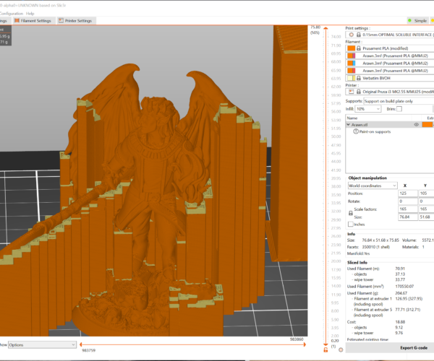
Task: Click the Position X field showing 125
Action: point(408,193)
